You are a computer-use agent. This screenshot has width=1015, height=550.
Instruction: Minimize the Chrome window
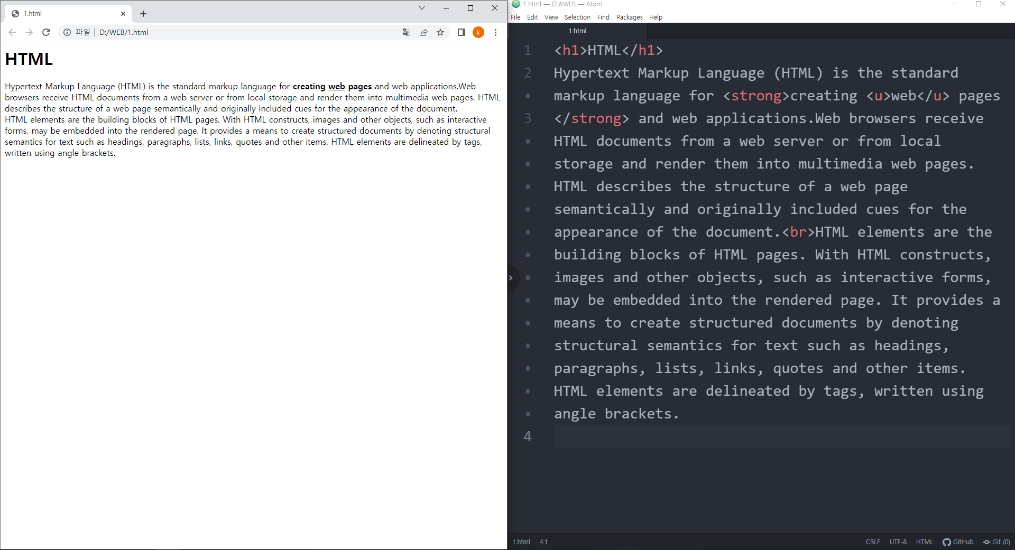coord(446,8)
